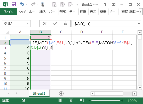Select column F header
Screen dimensions: 143x104
coord(122,32)
